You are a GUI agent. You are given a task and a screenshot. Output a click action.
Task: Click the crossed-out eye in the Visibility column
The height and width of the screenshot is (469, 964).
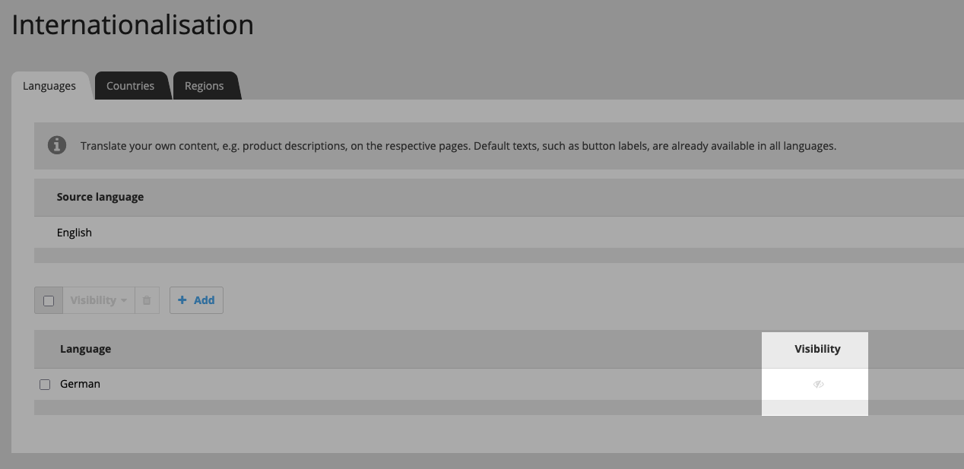(817, 384)
